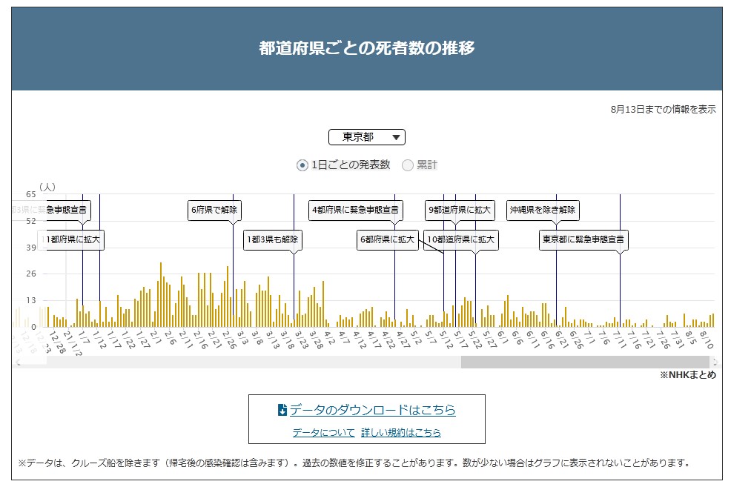Click the dropdown arrow beside 東京都
Screen dimensions: 731x487
395,137
